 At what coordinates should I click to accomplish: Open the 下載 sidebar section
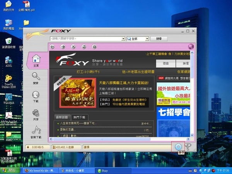[x=36, y=97]
